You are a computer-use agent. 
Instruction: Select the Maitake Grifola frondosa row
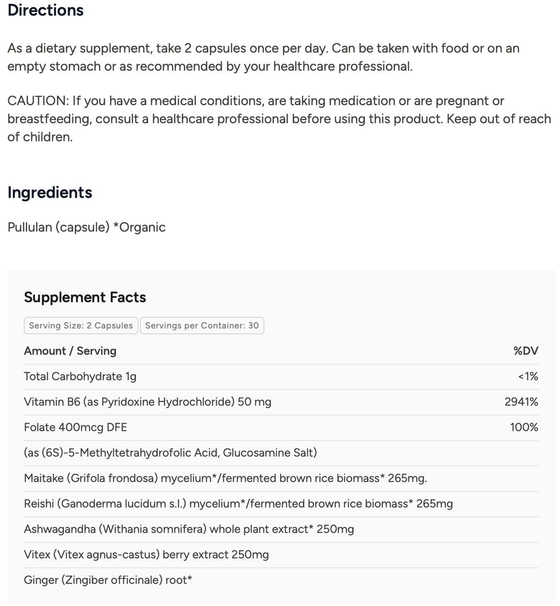(x=281, y=479)
